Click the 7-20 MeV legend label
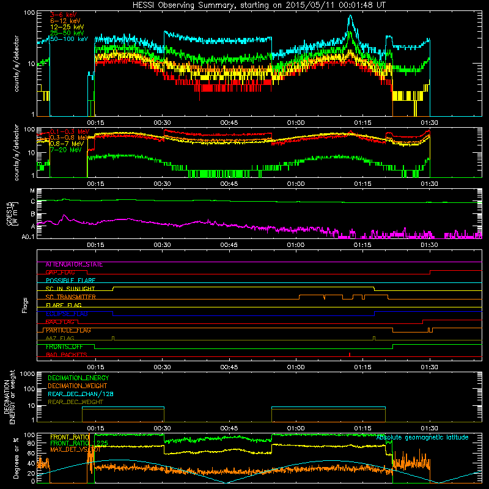This screenshot has height=489, width=489. (x=65, y=150)
